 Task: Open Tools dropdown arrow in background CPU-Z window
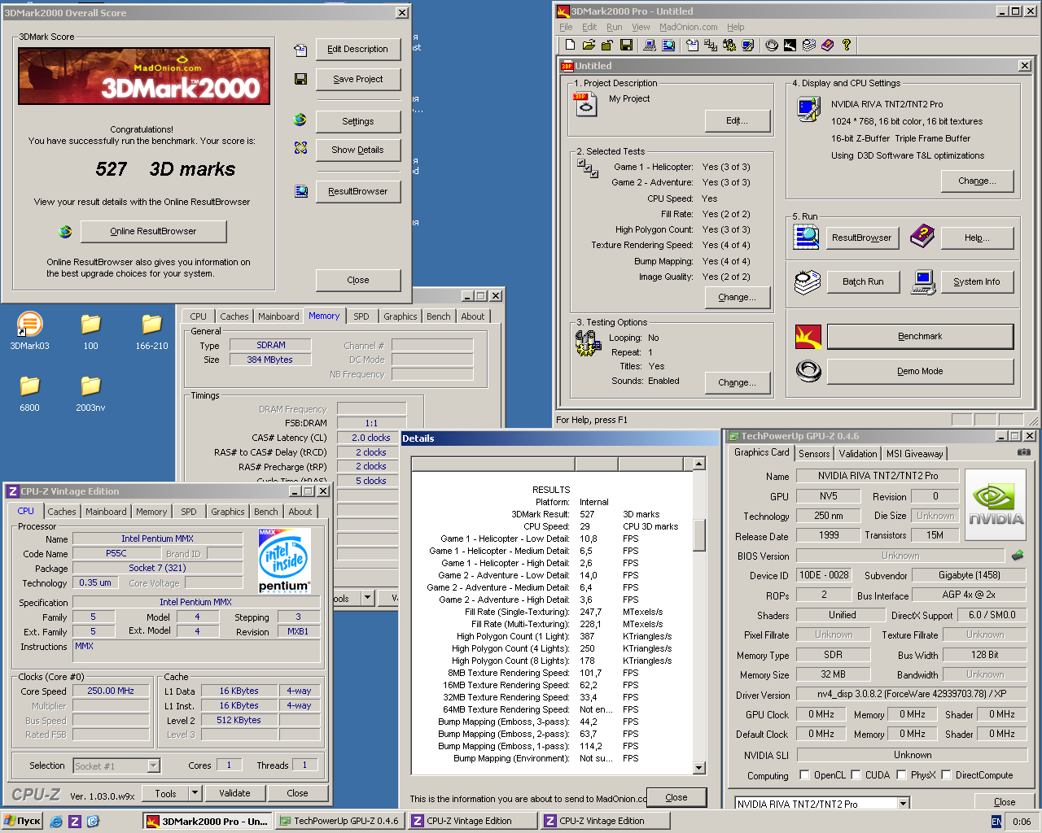[367, 598]
